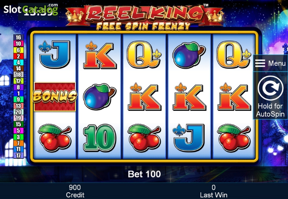Click the blue J on the fourth reel
This screenshot has height=199, width=288.
[x=189, y=138]
